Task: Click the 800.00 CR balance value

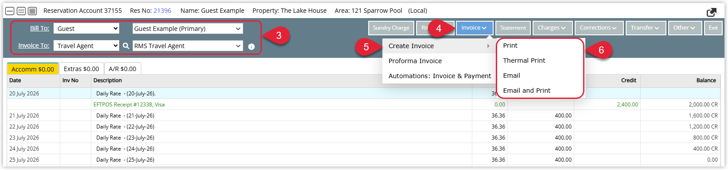Action: click(x=705, y=138)
